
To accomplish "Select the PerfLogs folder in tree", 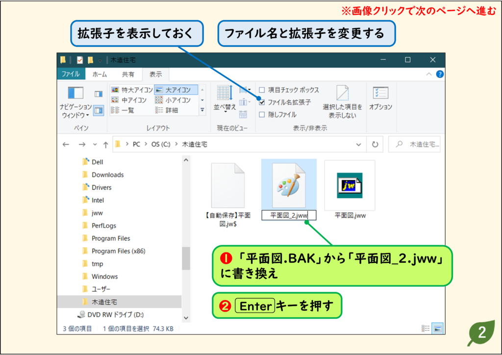I will point(104,226).
